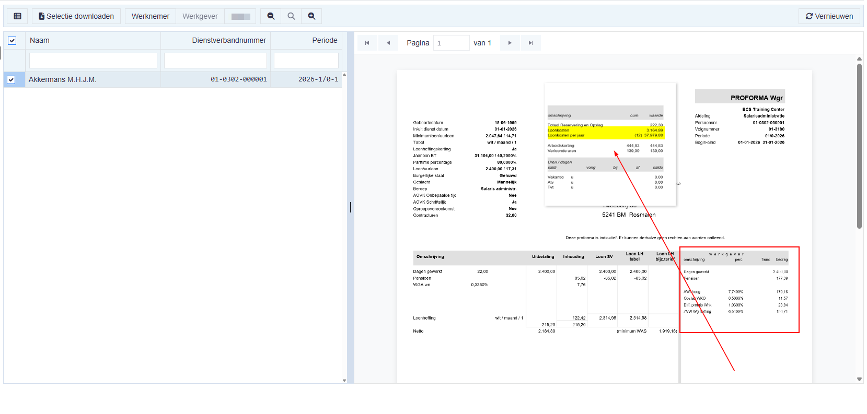Click the PROFORMA Wgr document title
Image resolution: width=867 pixels, height=414 pixels.
pyautogui.click(x=756, y=98)
